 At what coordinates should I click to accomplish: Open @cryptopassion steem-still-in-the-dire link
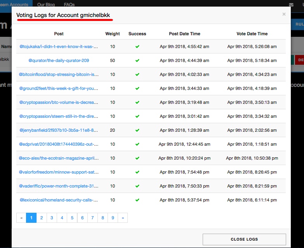tap(59, 116)
